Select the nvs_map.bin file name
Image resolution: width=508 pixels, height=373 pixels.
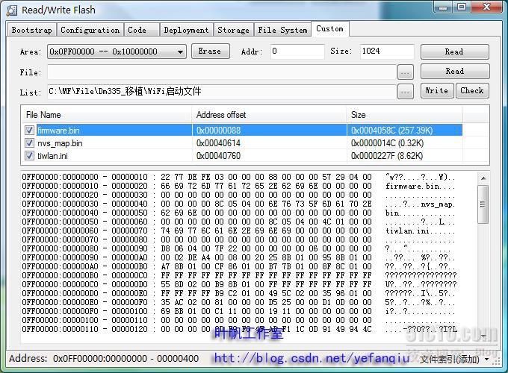tap(60, 143)
